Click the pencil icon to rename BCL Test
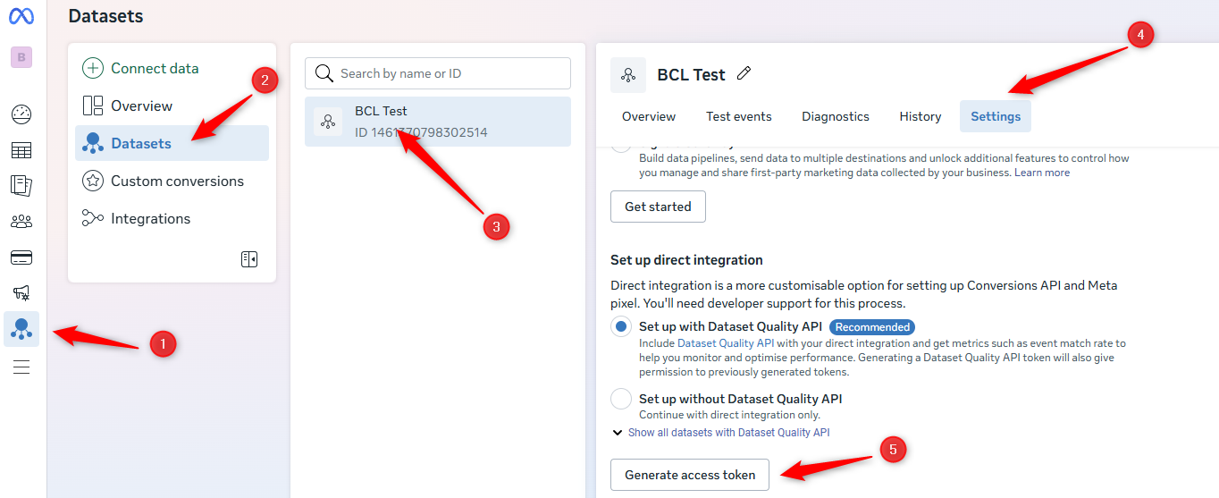The width and height of the screenshot is (1219, 498). (x=744, y=74)
